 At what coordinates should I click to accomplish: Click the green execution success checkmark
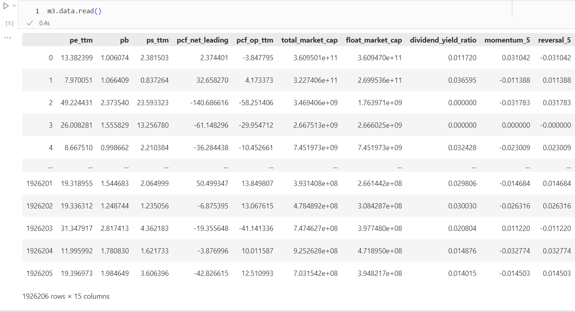coord(30,23)
